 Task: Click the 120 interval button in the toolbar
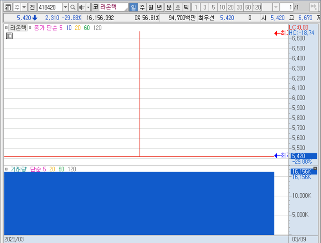tap(257, 7)
